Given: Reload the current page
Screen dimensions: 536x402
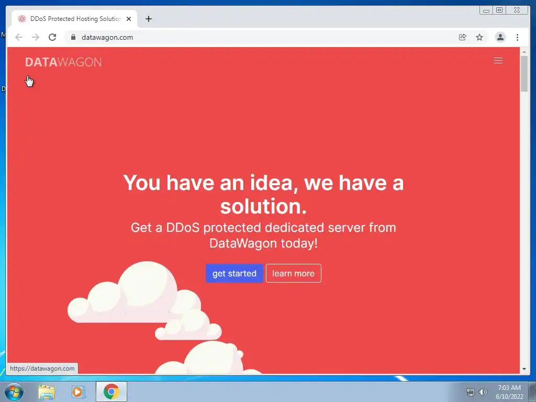Looking at the screenshot, I should tap(52, 37).
